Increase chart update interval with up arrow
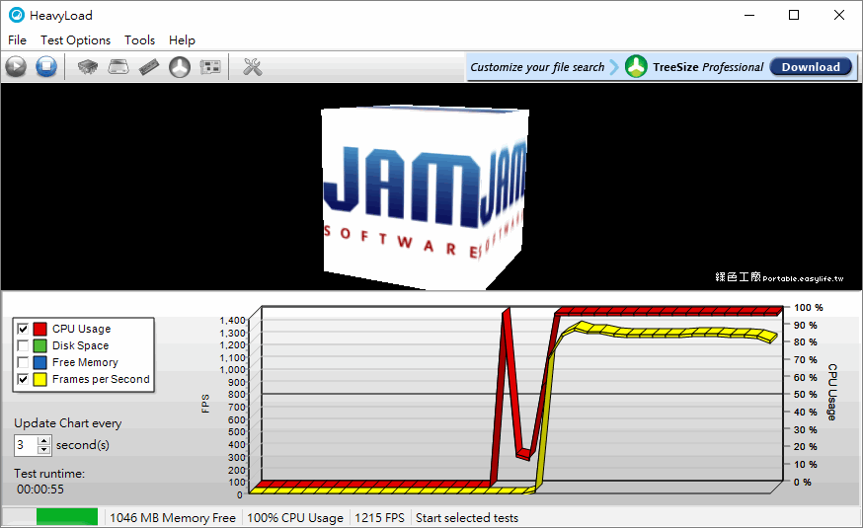 [x=44, y=440]
